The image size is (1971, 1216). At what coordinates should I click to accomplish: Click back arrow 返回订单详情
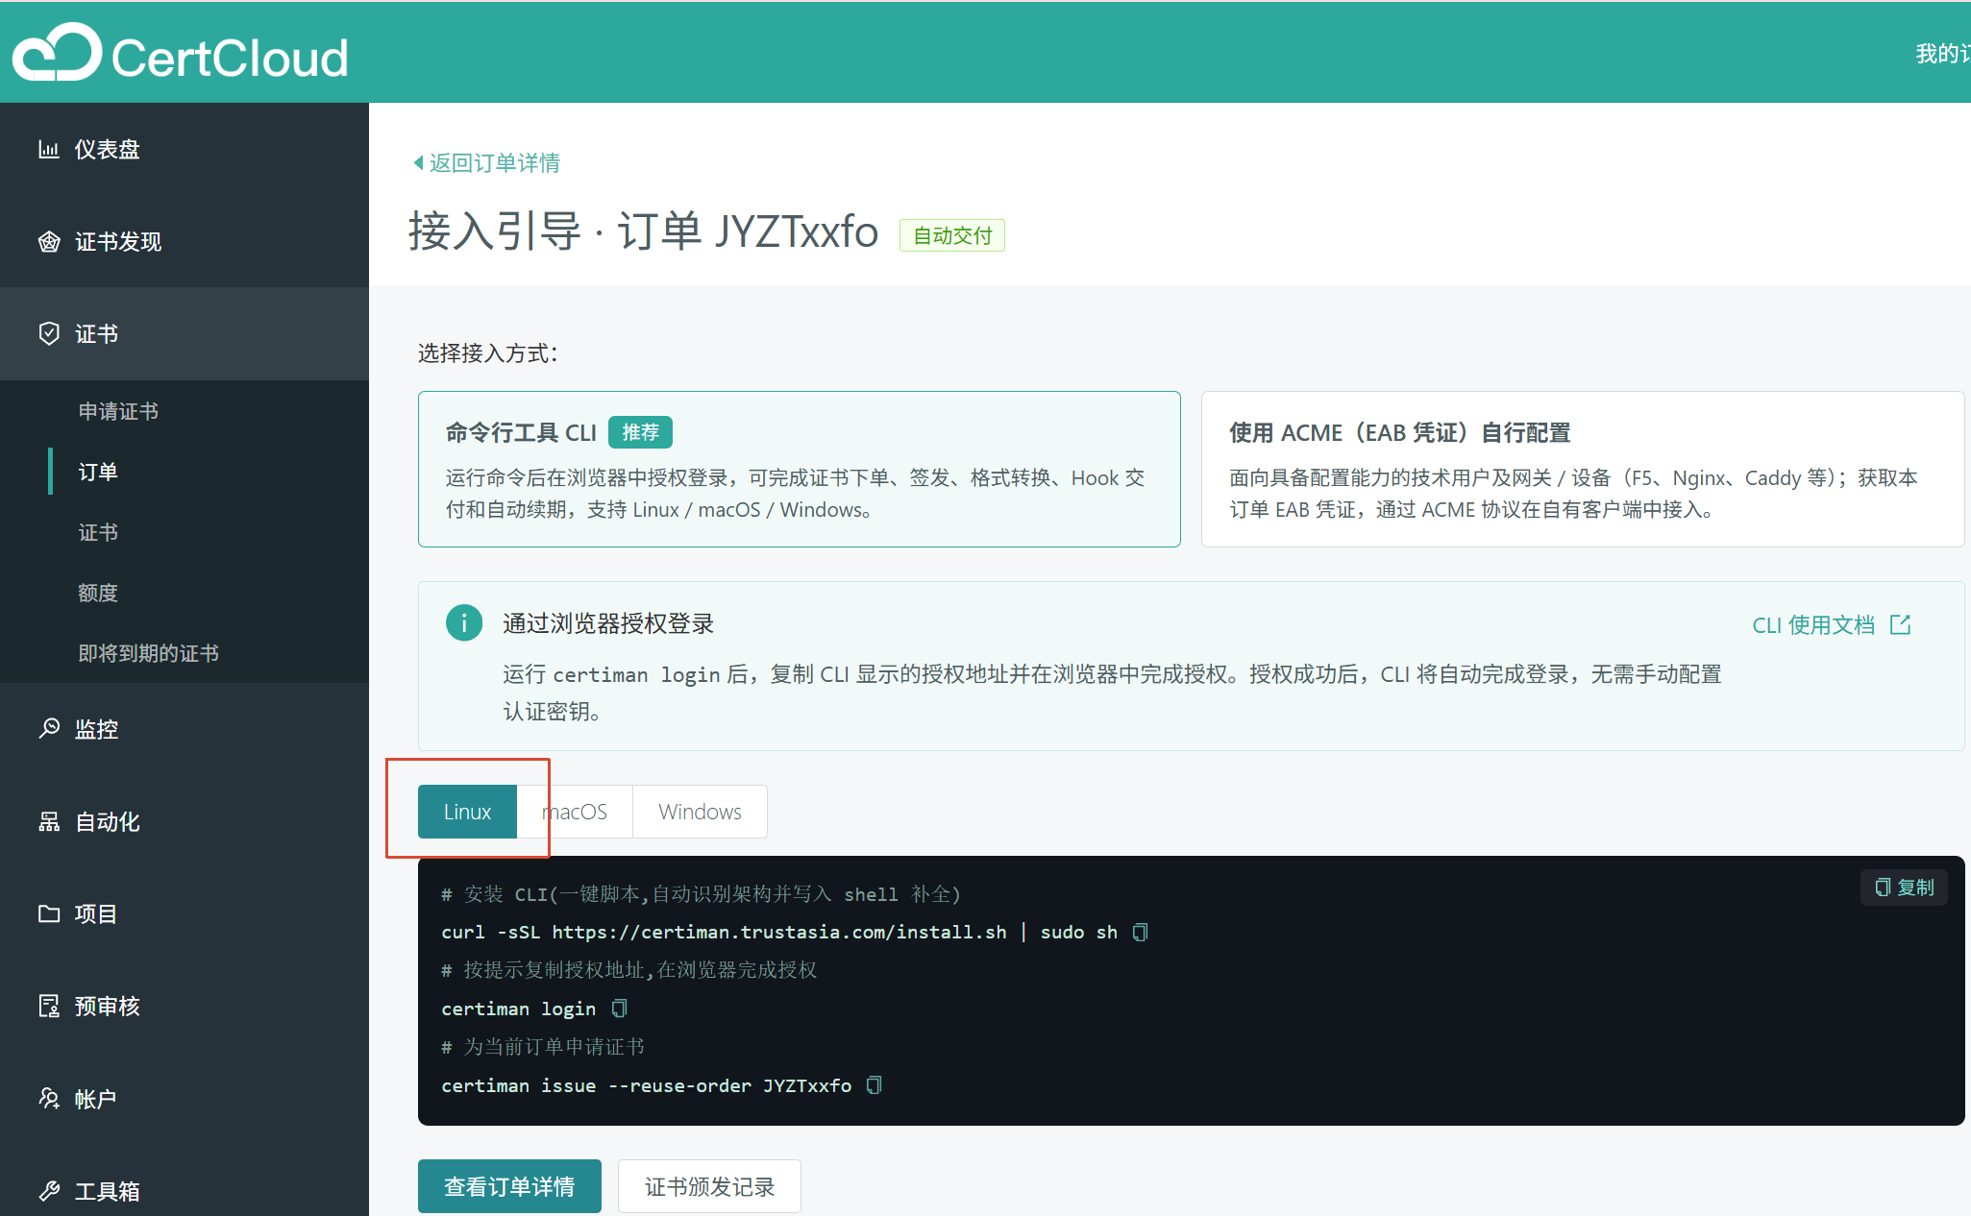486,163
